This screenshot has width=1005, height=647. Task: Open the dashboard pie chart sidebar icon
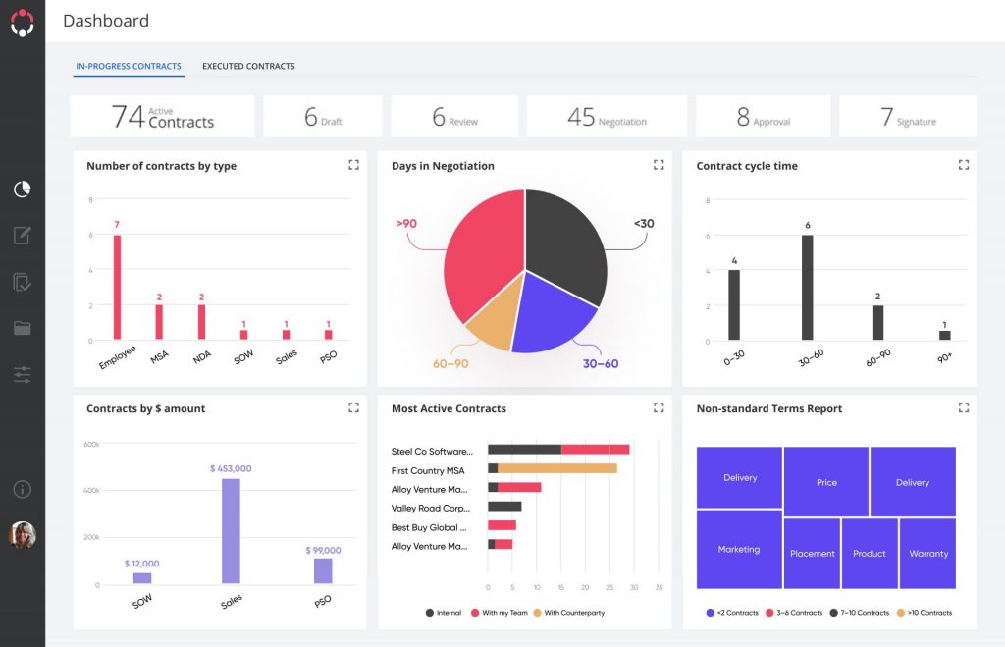tap(23, 189)
